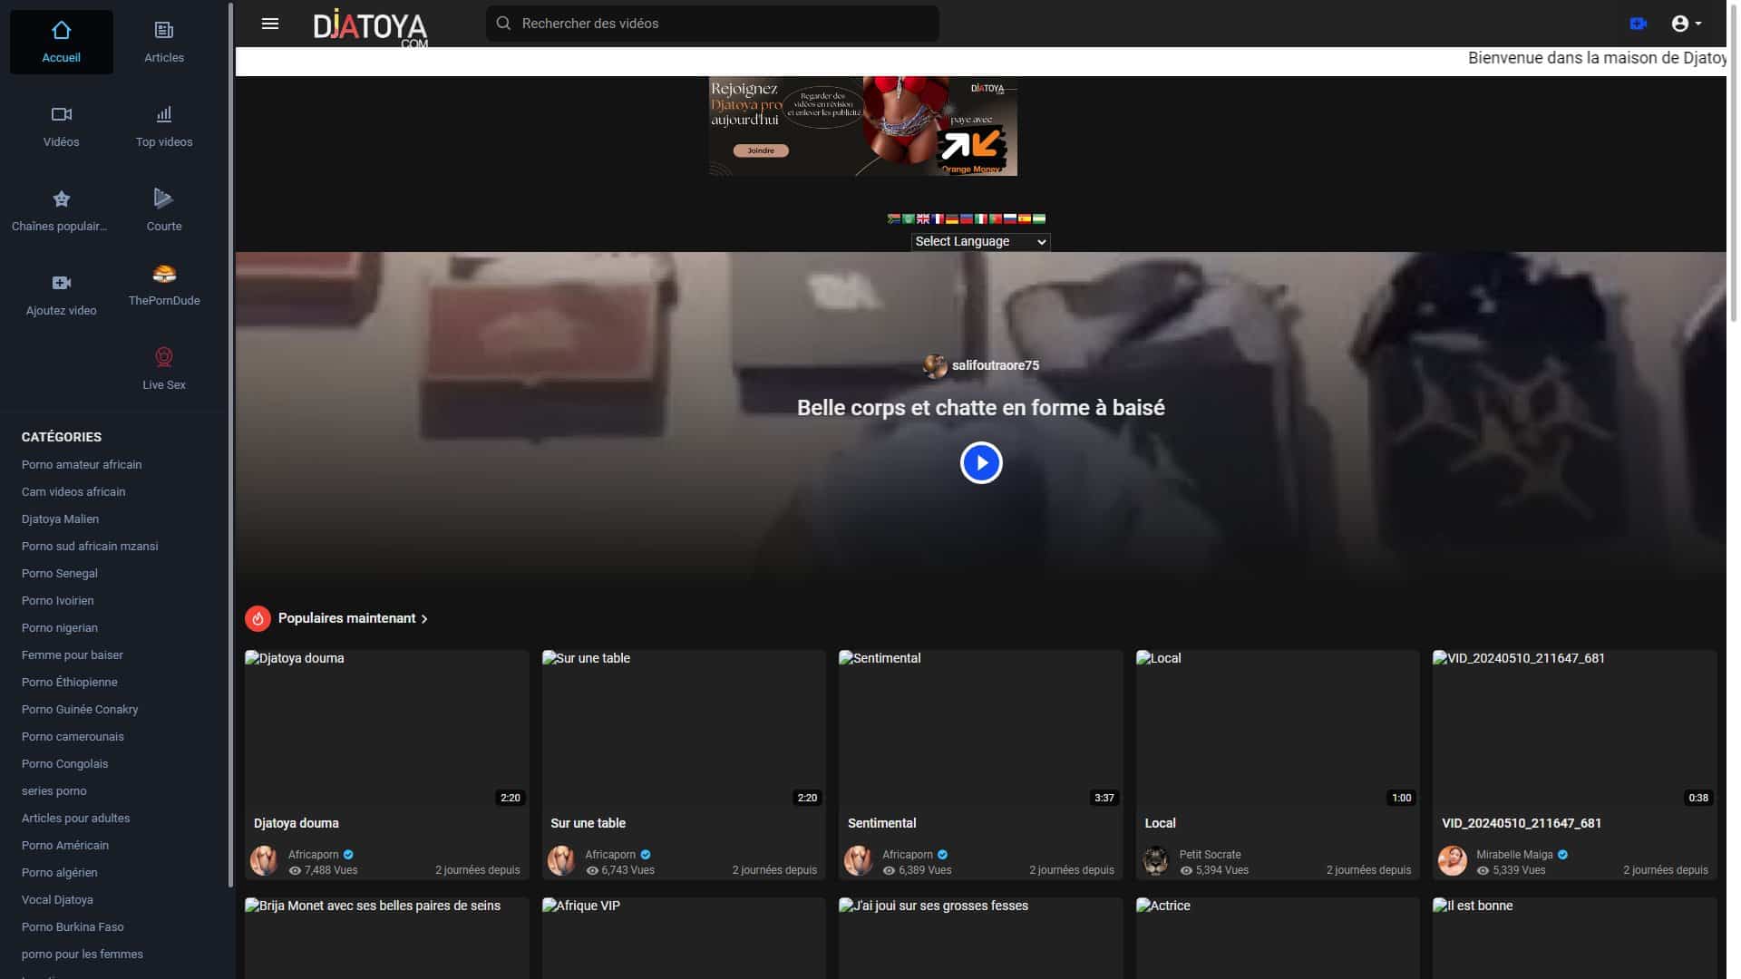Image resolution: width=1741 pixels, height=979 pixels.
Task: Open Top videos chart icon
Action: pos(163,114)
